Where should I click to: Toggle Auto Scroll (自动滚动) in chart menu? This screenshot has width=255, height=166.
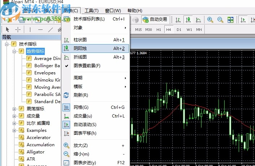point(96,125)
